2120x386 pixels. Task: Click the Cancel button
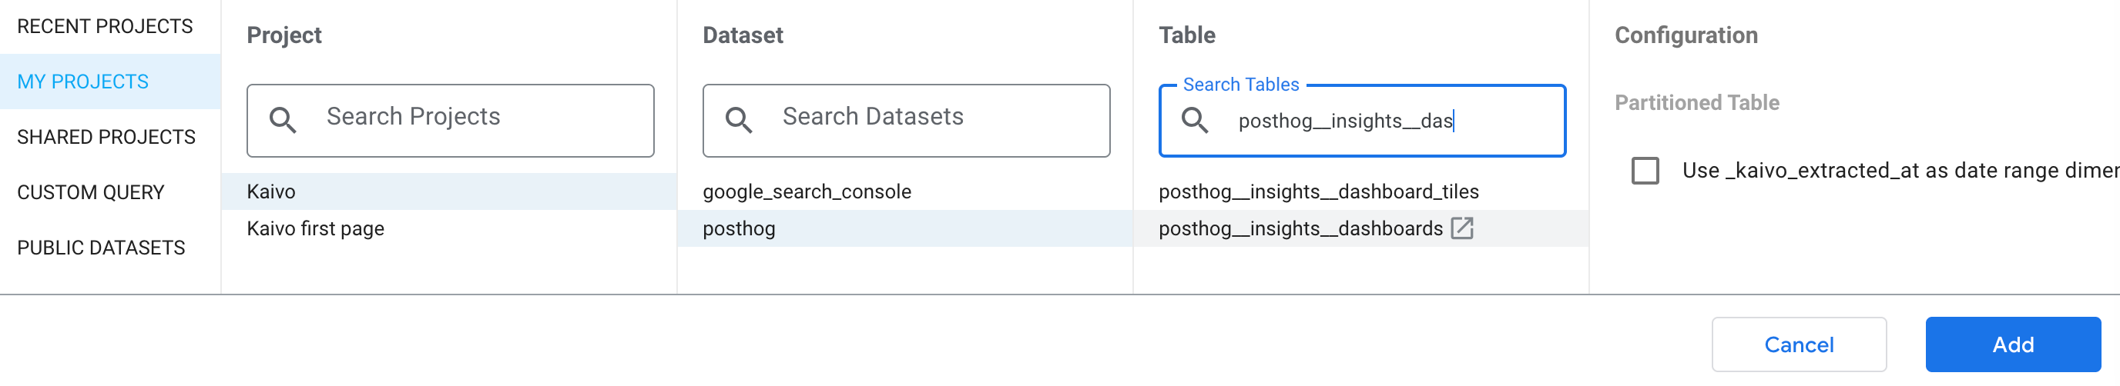[x=1799, y=344]
